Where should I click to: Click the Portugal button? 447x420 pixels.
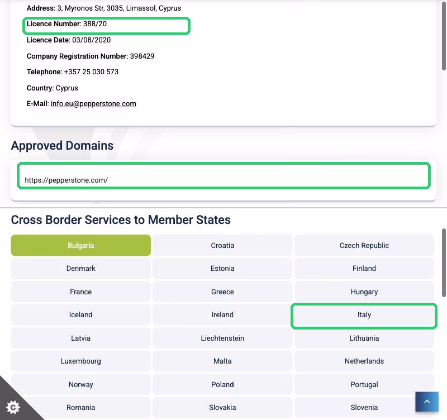364,385
